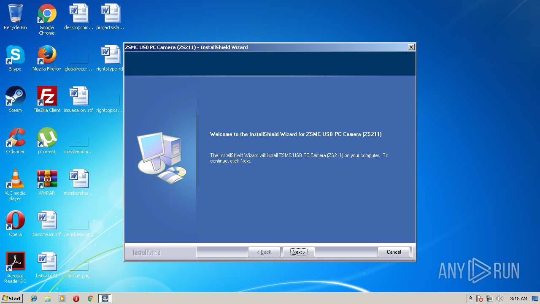Image resolution: width=540 pixels, height=304 pixels.
Task: Open Windows Explorer from the taskbar
Action: pyautogui.click(x=48, y=299)
